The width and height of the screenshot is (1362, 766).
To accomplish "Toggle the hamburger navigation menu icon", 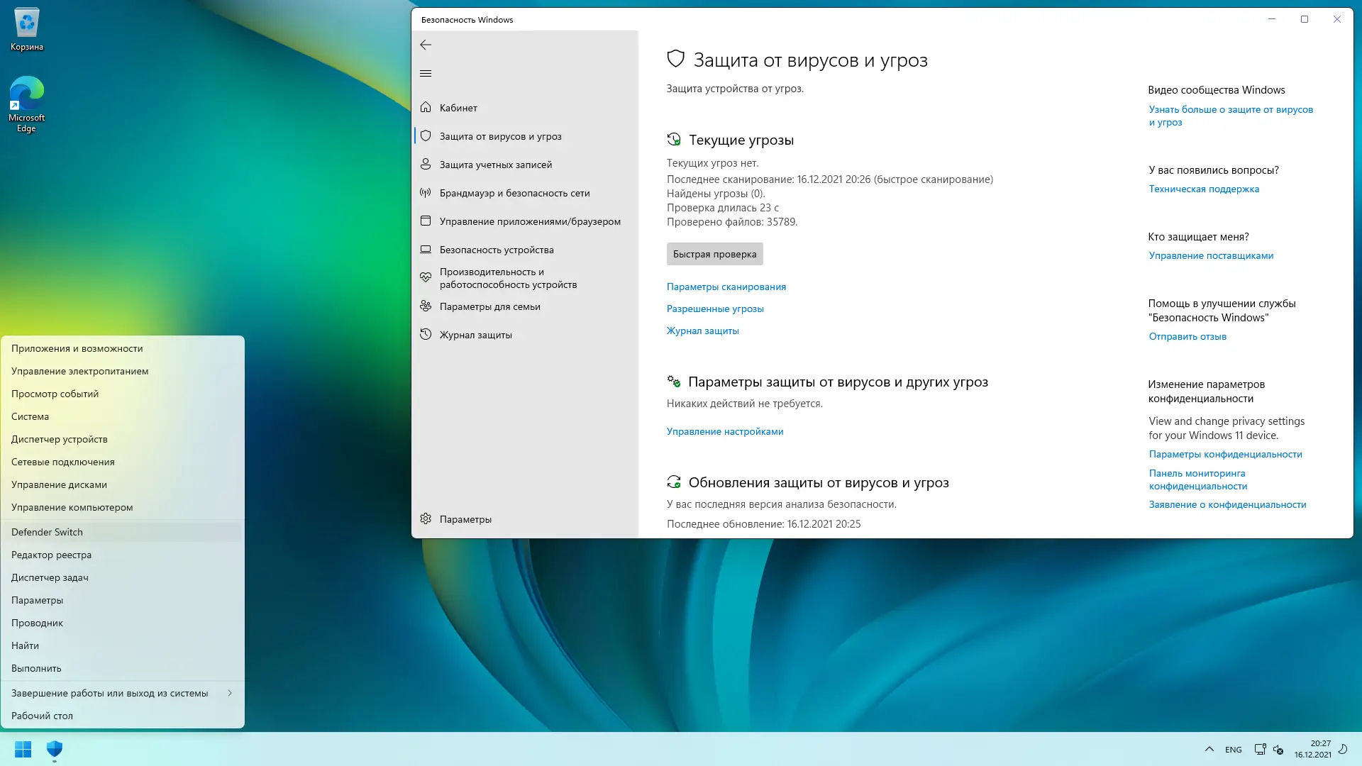I will pyautogui.click(x=426, y=73).
